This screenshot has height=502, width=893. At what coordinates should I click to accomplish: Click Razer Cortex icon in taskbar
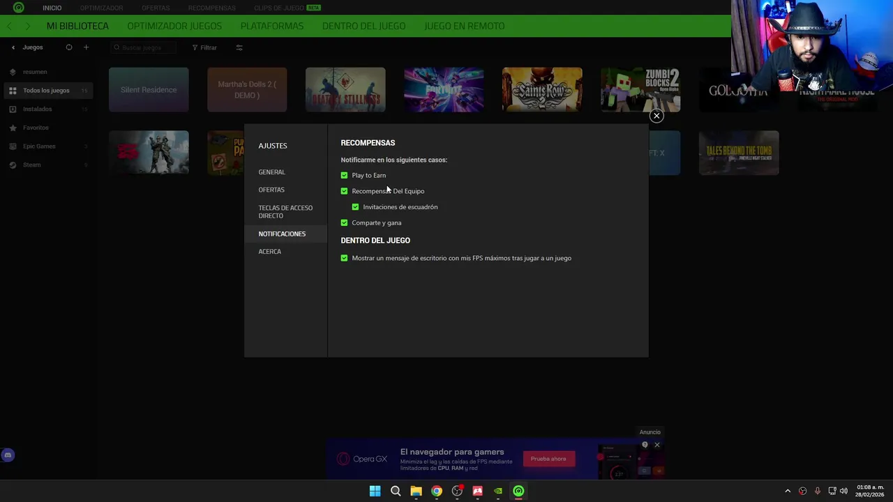point(518,491)
